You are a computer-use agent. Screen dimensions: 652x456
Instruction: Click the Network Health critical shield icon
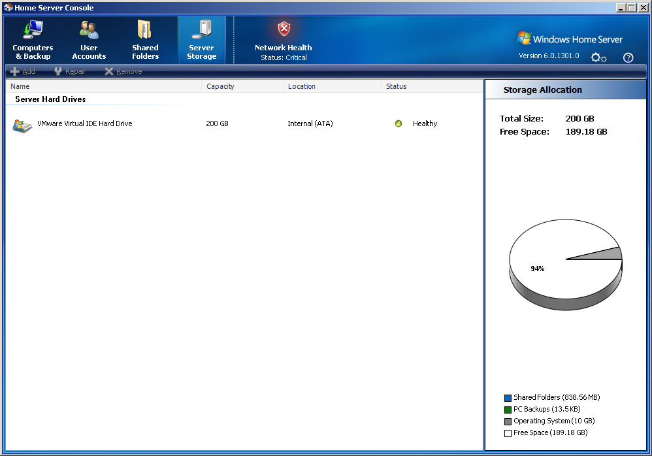pos(284,29)
